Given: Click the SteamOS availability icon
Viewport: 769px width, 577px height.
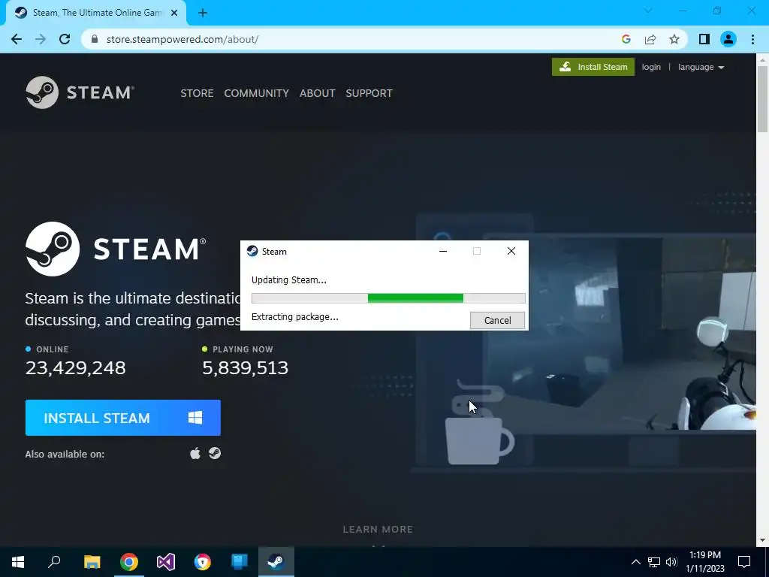Looking at the screenshot, I should (215, 453).
